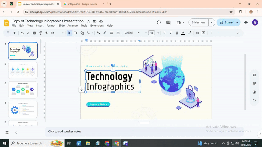Click the insert link icon
Viewport: 262px width, 147px height.
click(x=197, y=33)
